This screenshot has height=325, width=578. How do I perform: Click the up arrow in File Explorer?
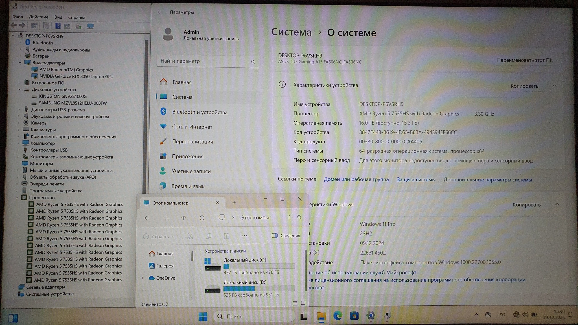tap(183, 218)
